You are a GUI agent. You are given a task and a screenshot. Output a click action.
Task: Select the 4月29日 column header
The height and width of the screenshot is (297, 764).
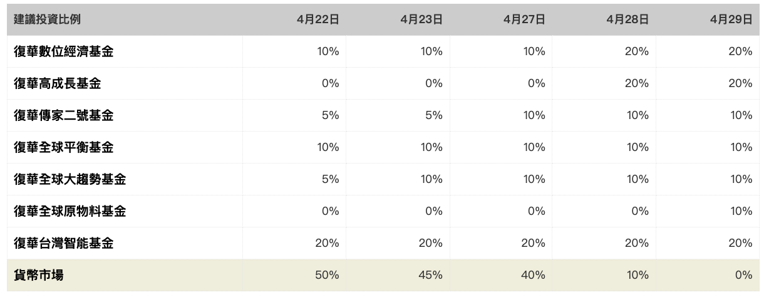(731, 19)
